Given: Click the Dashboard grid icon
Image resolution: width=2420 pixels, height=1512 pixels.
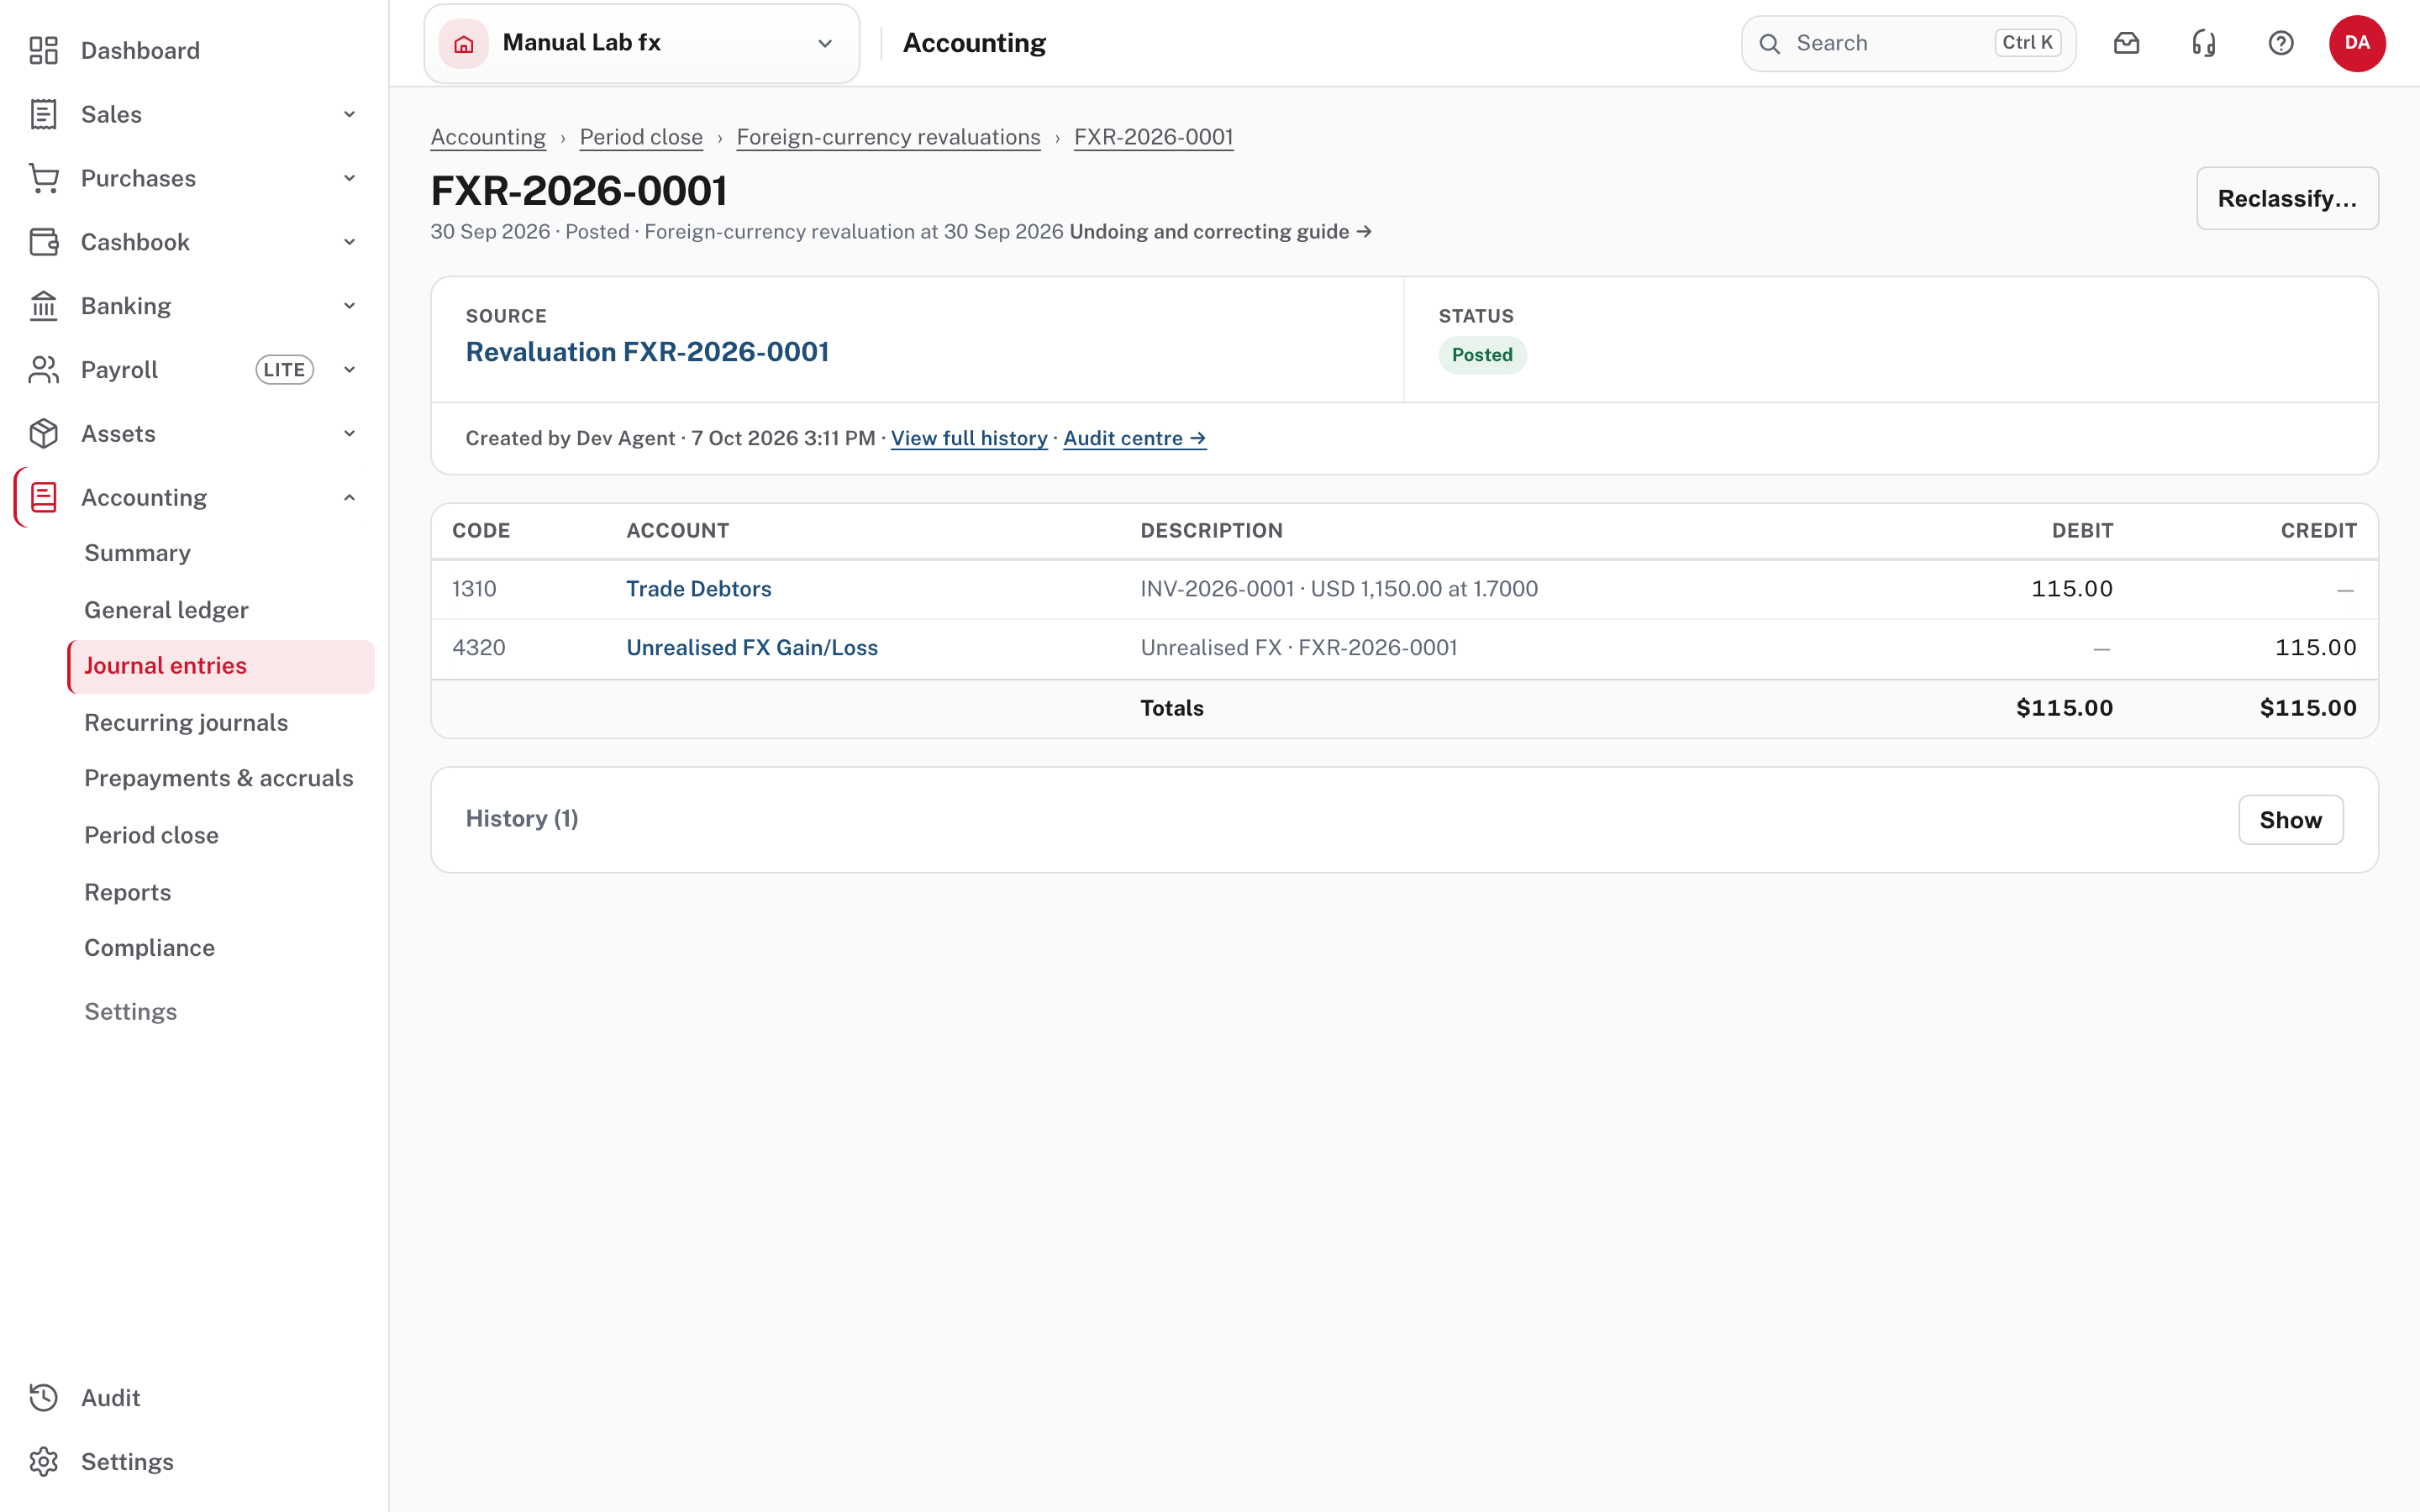Looking at the screenshot, I should click(x=43, y=50).
